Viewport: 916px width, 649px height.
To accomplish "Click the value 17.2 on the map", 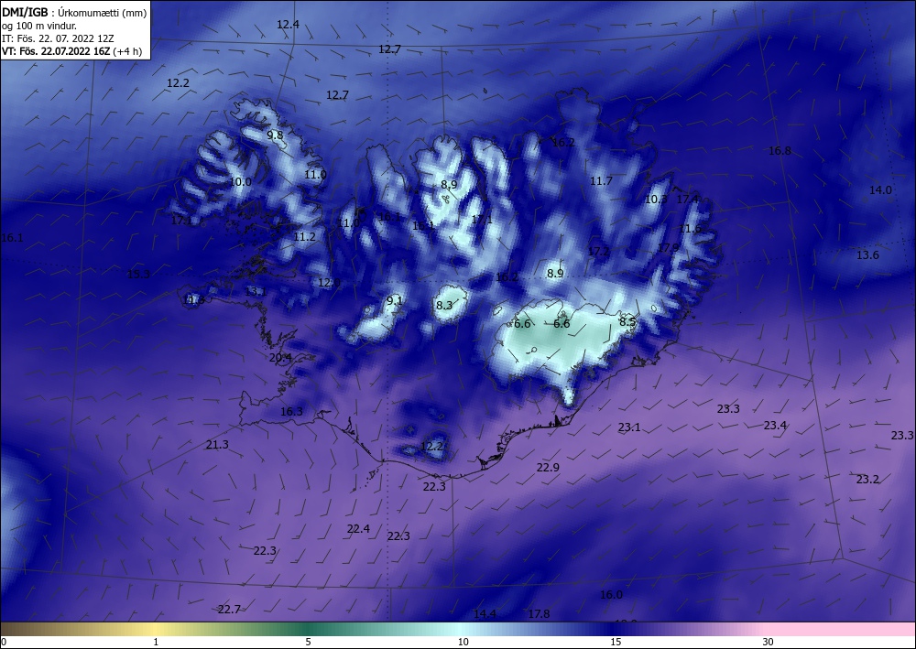I will pyautogui.click(x=598, y=252).
